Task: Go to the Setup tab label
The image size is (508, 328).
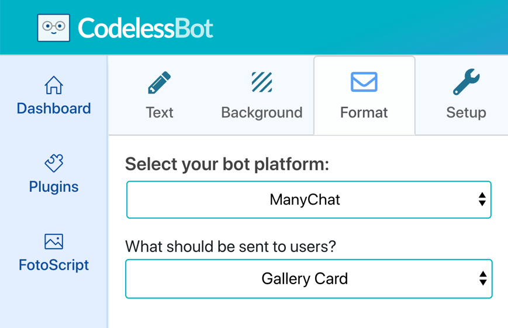Action: [466, 113]
